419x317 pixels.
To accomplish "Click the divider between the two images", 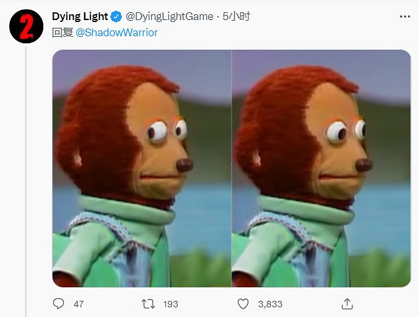I will pyautogui.click(x=231, y=168).
